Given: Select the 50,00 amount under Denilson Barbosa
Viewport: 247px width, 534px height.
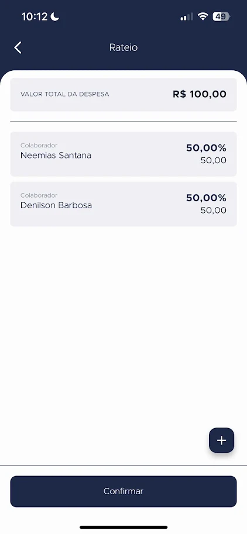Looking at the screenshot, I should [x=213, y=211].
